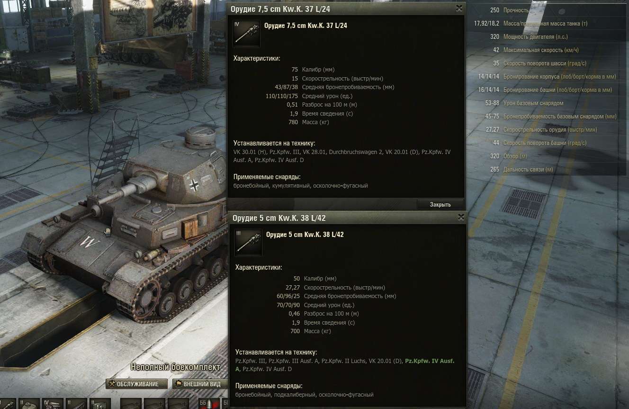The image size is (629, 409).
Task: Open the Внешний вид appearance menu
Action: pos(200,384)
